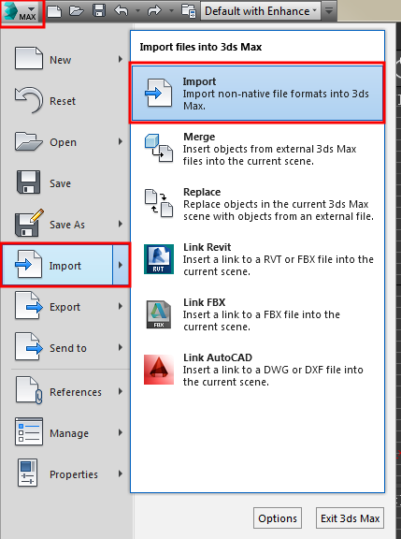Open the Default with Enhance workspace dropdown
Screen dimensions: 401x539
click(x=261, y=11)
